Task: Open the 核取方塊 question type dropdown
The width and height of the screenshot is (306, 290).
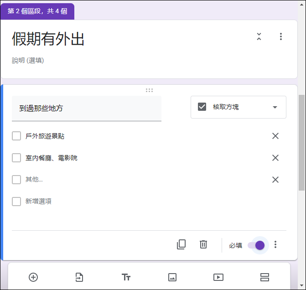Action: coord(239,107)
